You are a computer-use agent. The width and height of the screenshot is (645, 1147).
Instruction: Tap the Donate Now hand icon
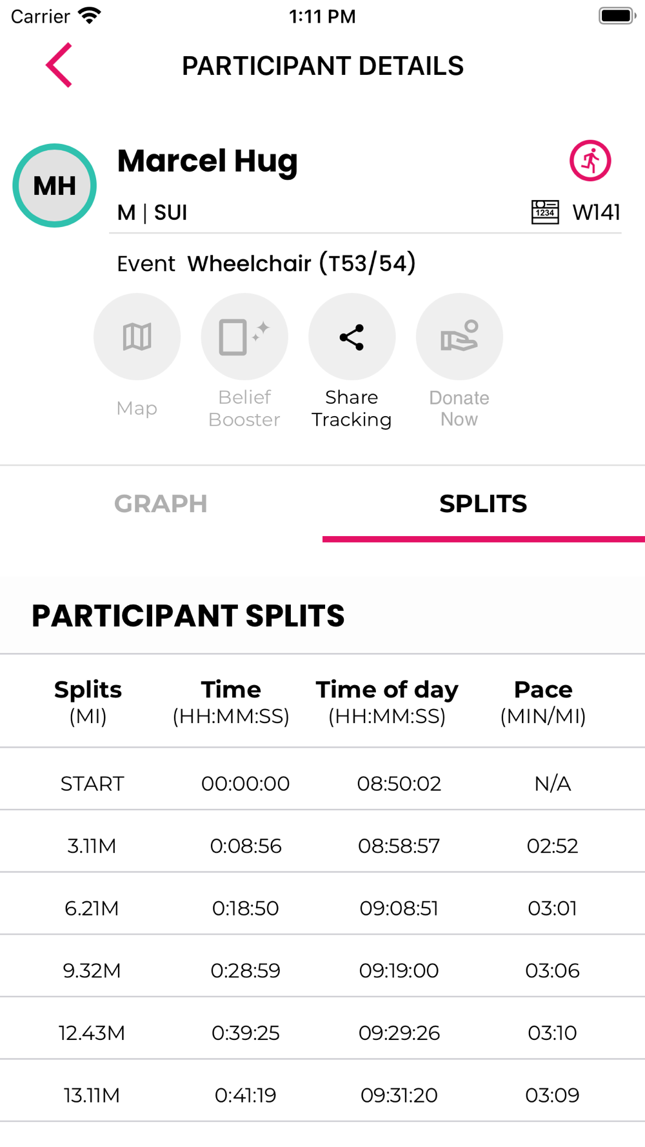coord(459,337)
